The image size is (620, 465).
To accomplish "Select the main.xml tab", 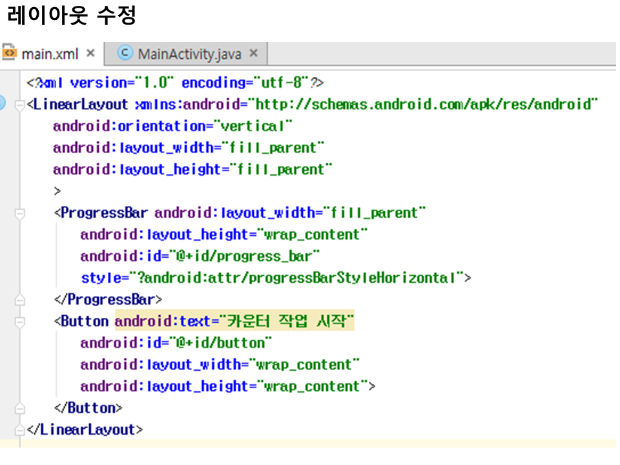I will click(49, 54).
